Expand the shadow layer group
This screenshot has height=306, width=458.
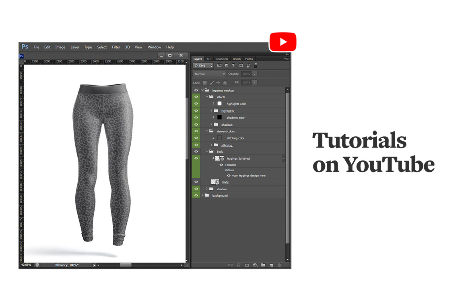(x=207, y=189)
